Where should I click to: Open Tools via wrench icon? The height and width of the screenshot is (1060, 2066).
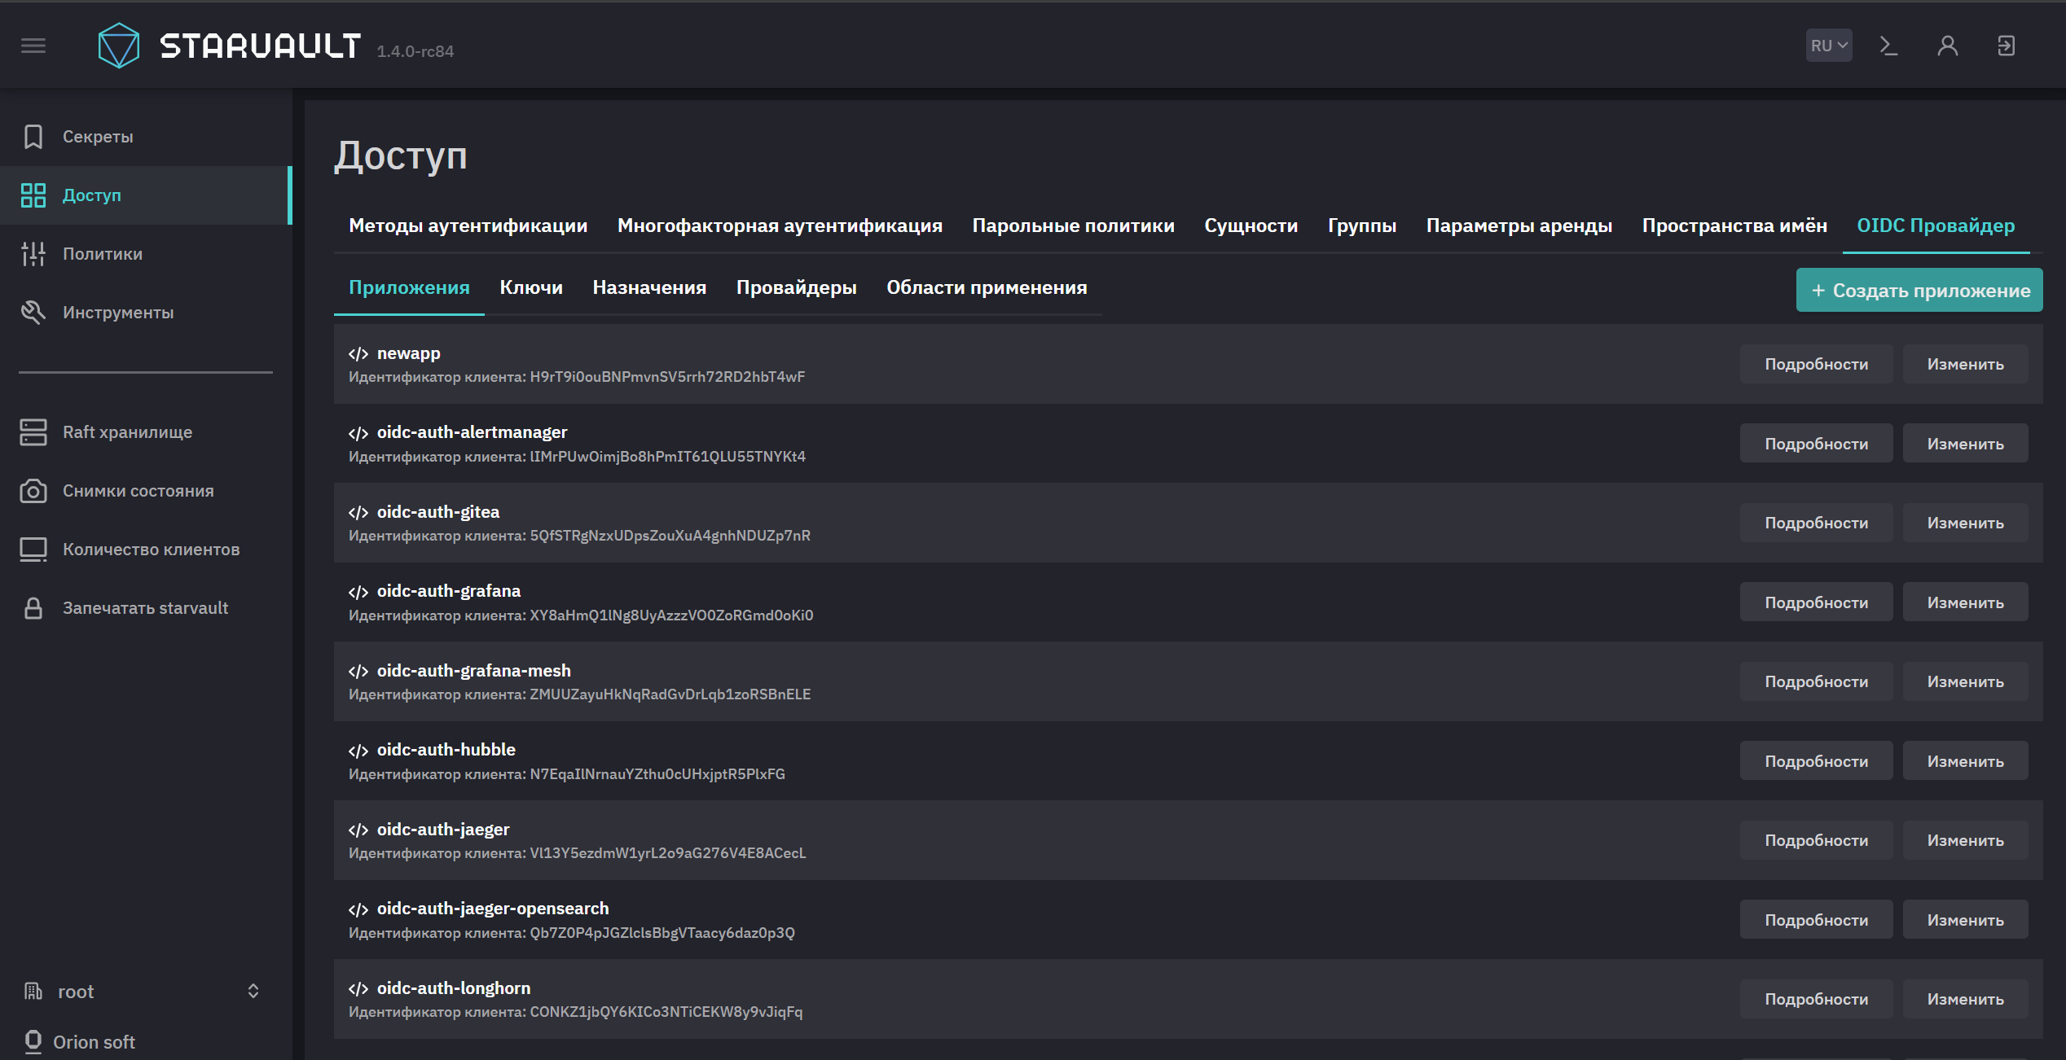tap(33, 313)
